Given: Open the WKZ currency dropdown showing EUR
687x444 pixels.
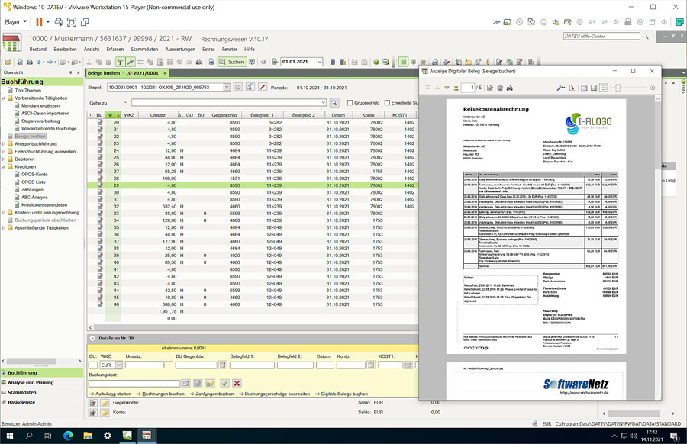Looking at the screenshot, I should 119,365.
